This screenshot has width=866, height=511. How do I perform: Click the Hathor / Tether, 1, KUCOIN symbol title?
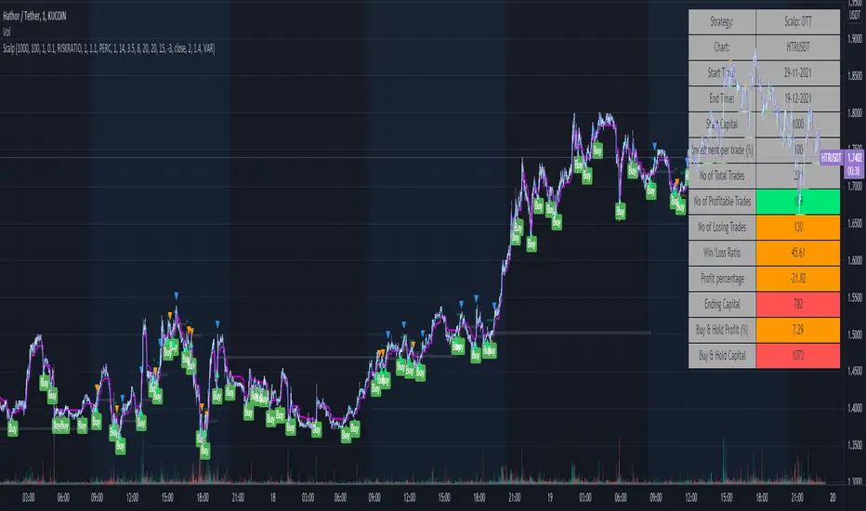[x=34, y=16]
